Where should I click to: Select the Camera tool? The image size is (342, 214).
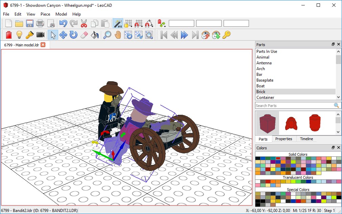(40, 35)
